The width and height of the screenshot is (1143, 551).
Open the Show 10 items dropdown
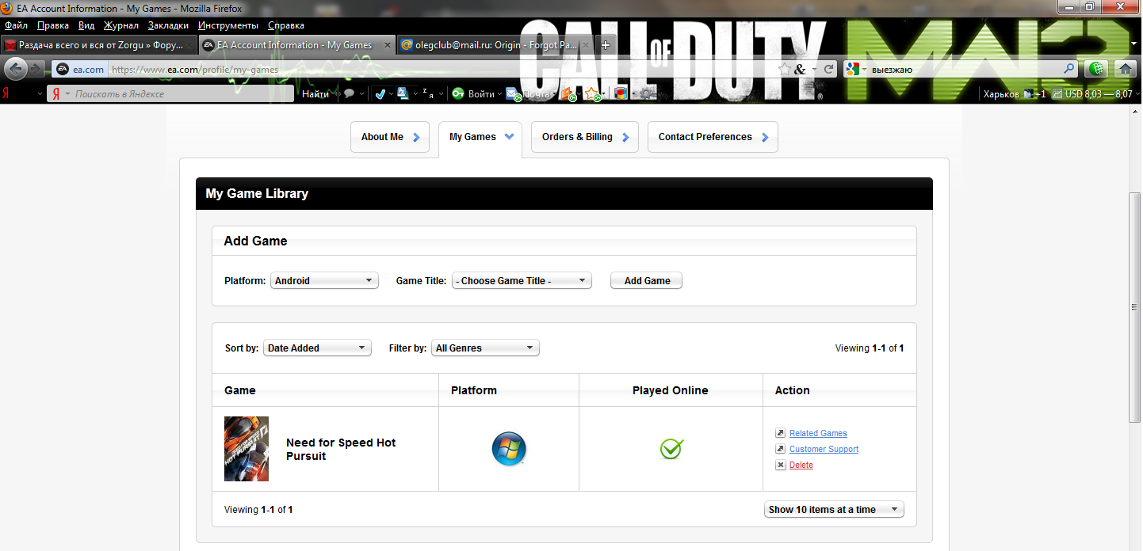point(834,509)
